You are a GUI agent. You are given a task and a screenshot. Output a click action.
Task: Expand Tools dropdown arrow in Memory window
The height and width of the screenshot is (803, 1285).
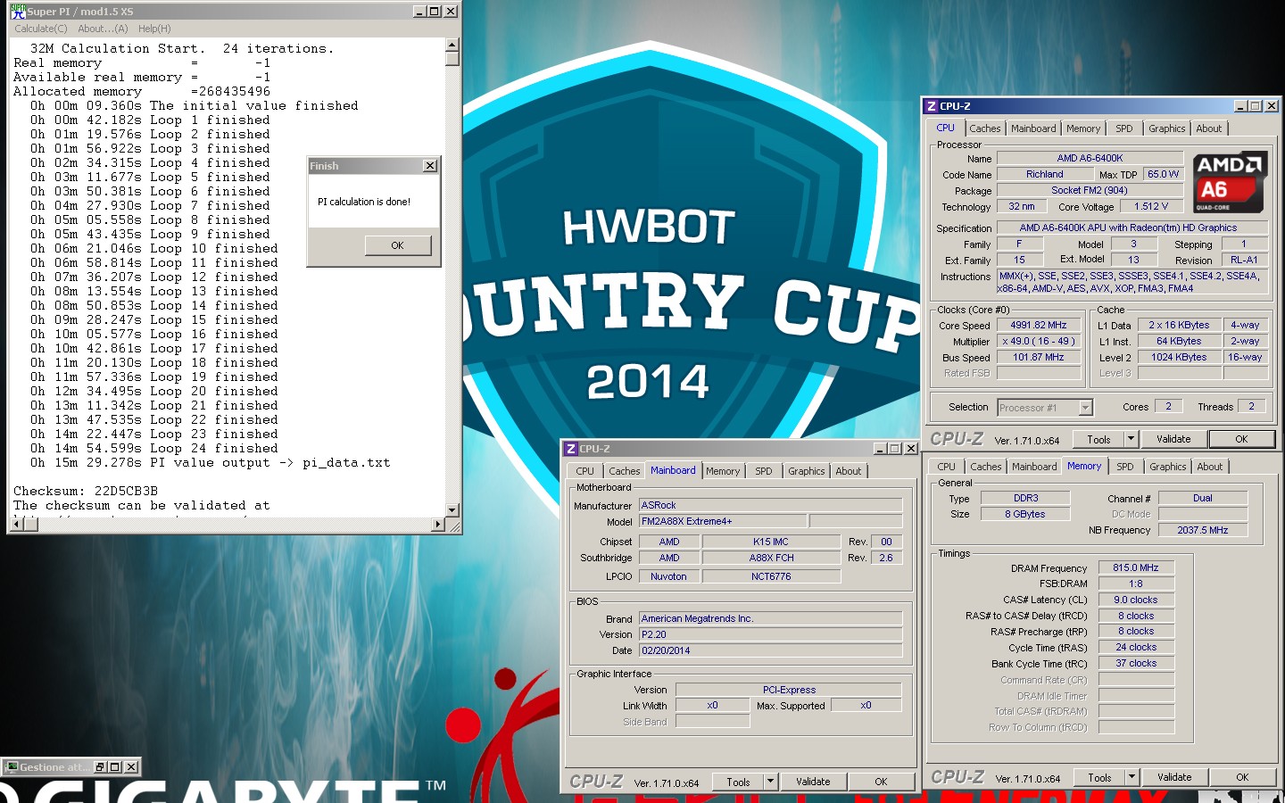click(1132, 777)
